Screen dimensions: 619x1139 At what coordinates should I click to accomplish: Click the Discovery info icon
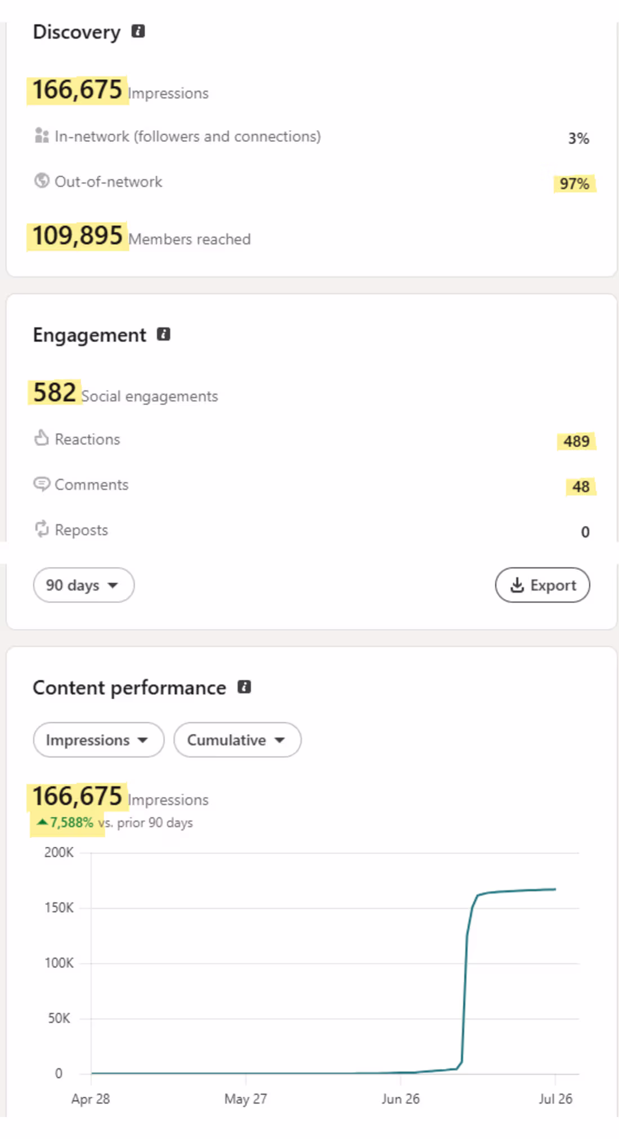coord(138,31)
